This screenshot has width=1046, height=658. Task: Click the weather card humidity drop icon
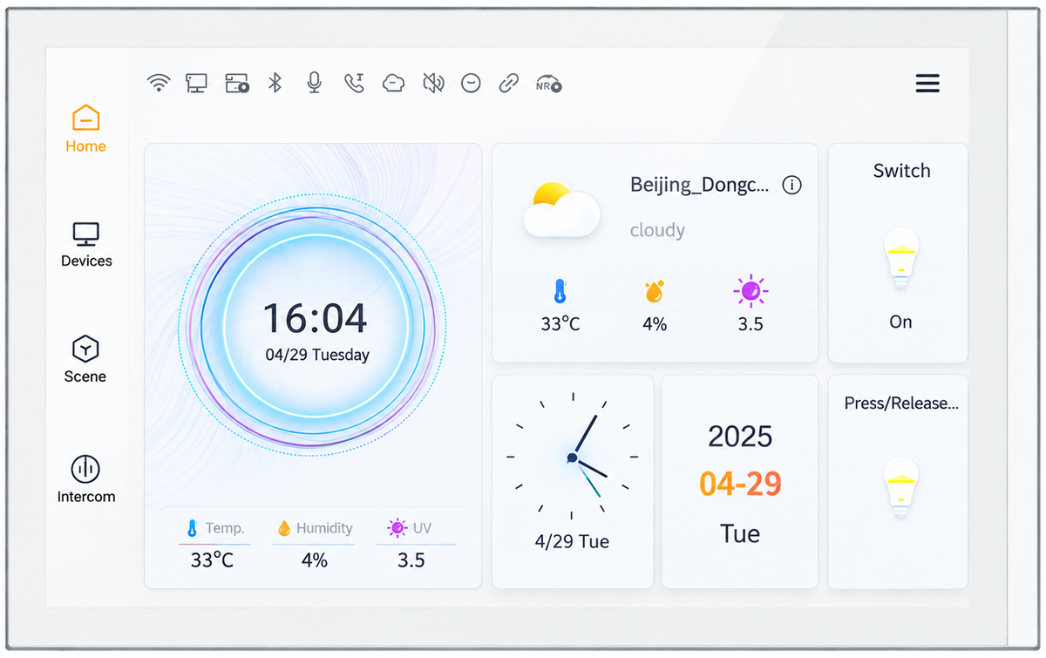coord(655,291)
